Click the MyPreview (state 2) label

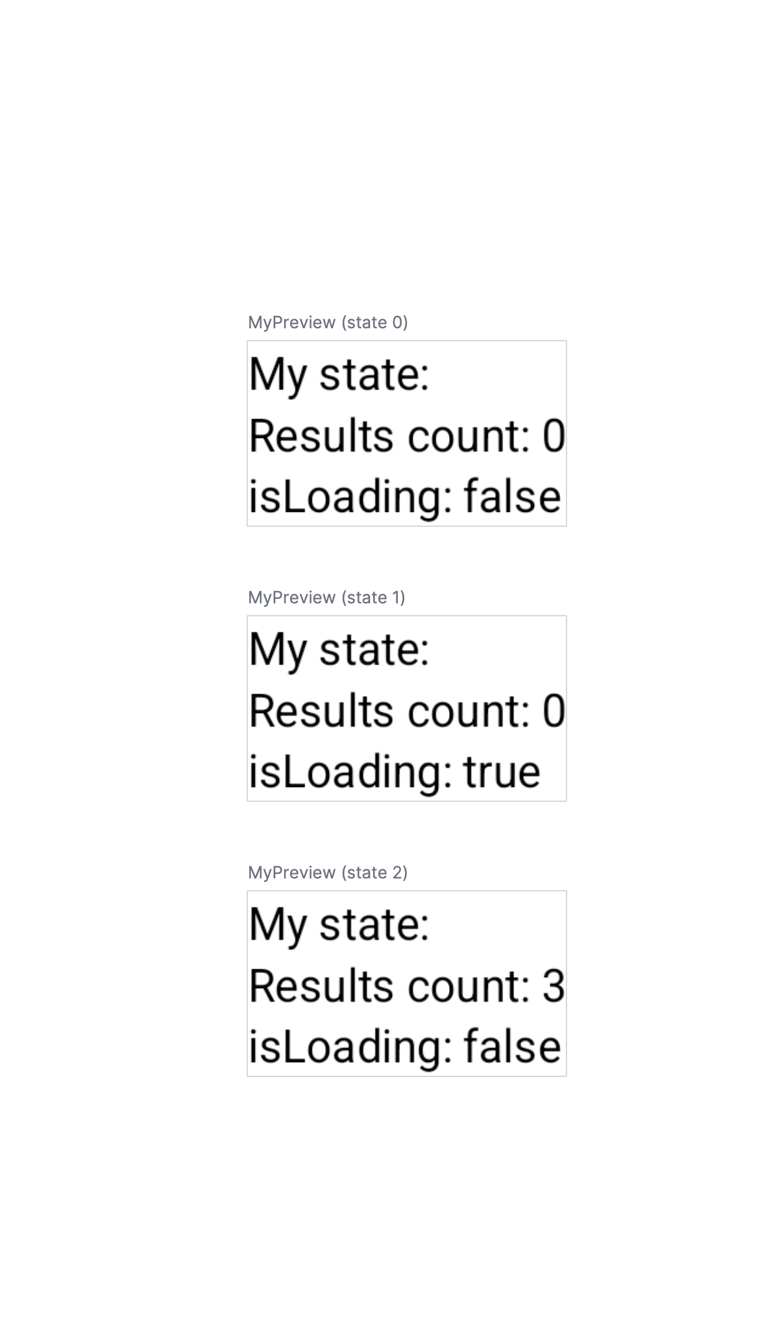tap(328, 873)
